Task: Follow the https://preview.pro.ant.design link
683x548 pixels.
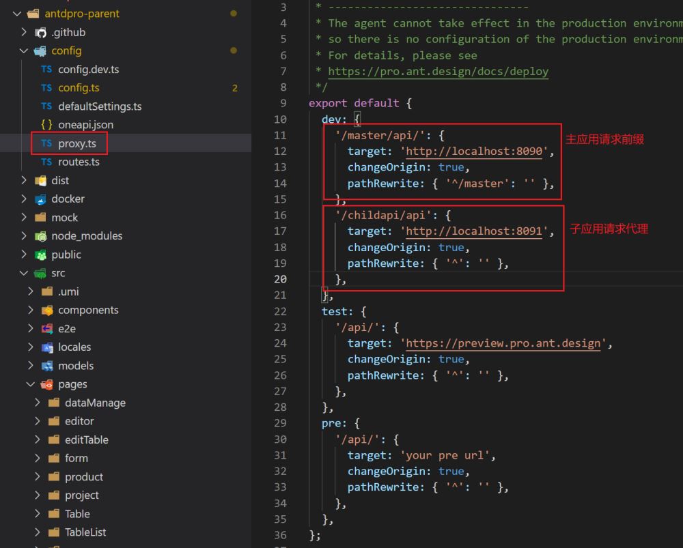Action: [503, 343]
